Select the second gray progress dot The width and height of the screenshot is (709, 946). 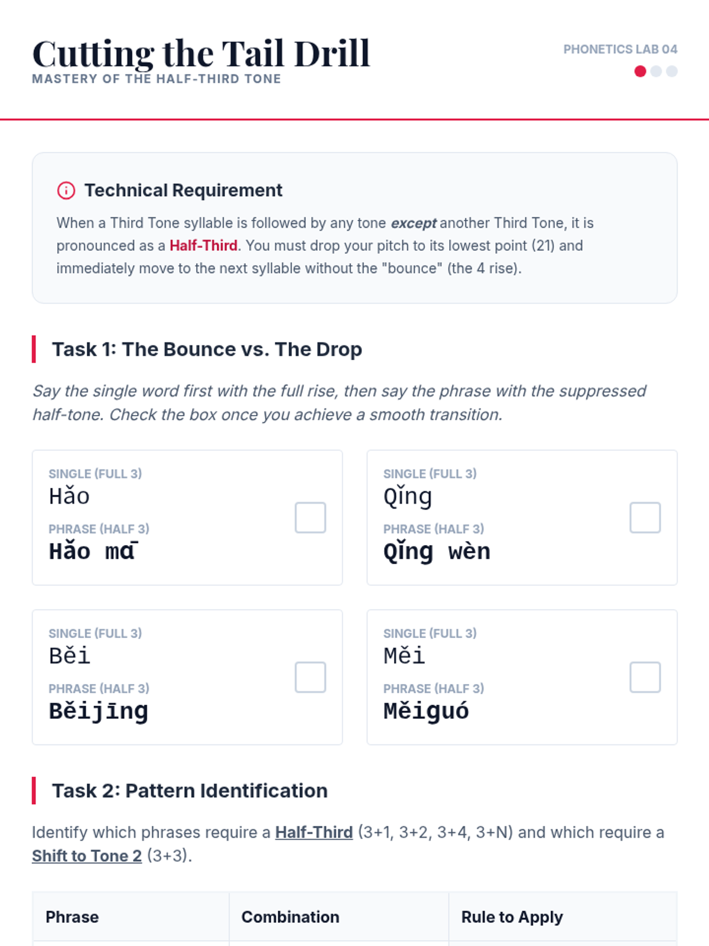click(x=656, y=72)
